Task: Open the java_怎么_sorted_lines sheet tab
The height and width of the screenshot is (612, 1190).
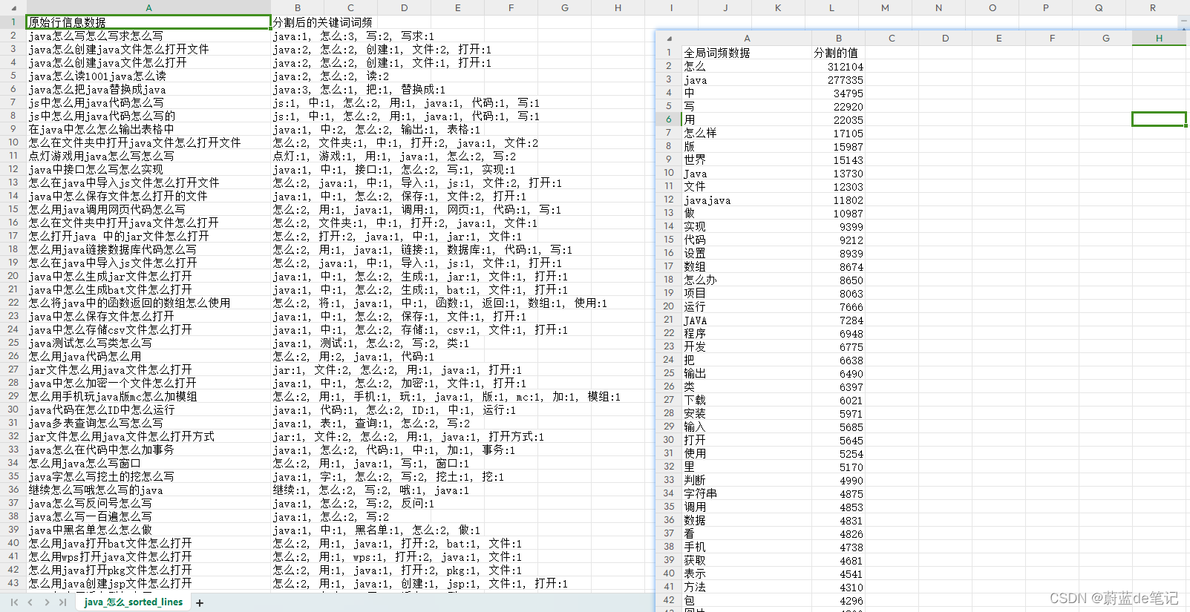Action: (x=134, y=602)
